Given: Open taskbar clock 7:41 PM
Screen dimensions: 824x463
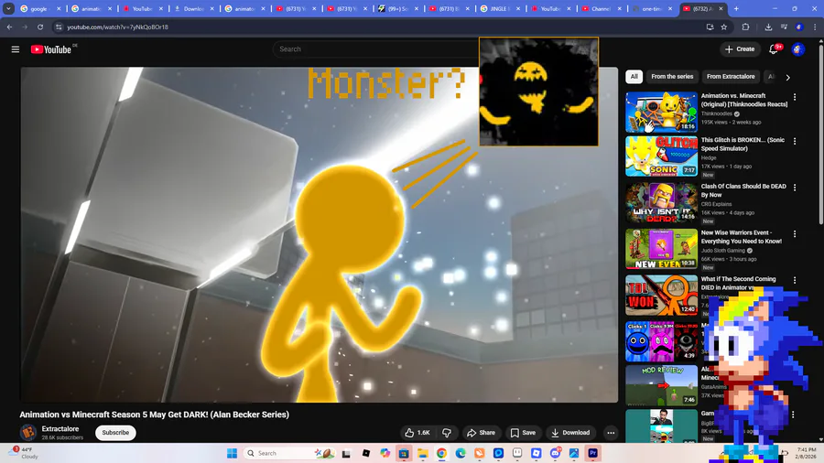Looking at the screenshot, I should coord(805,453).
